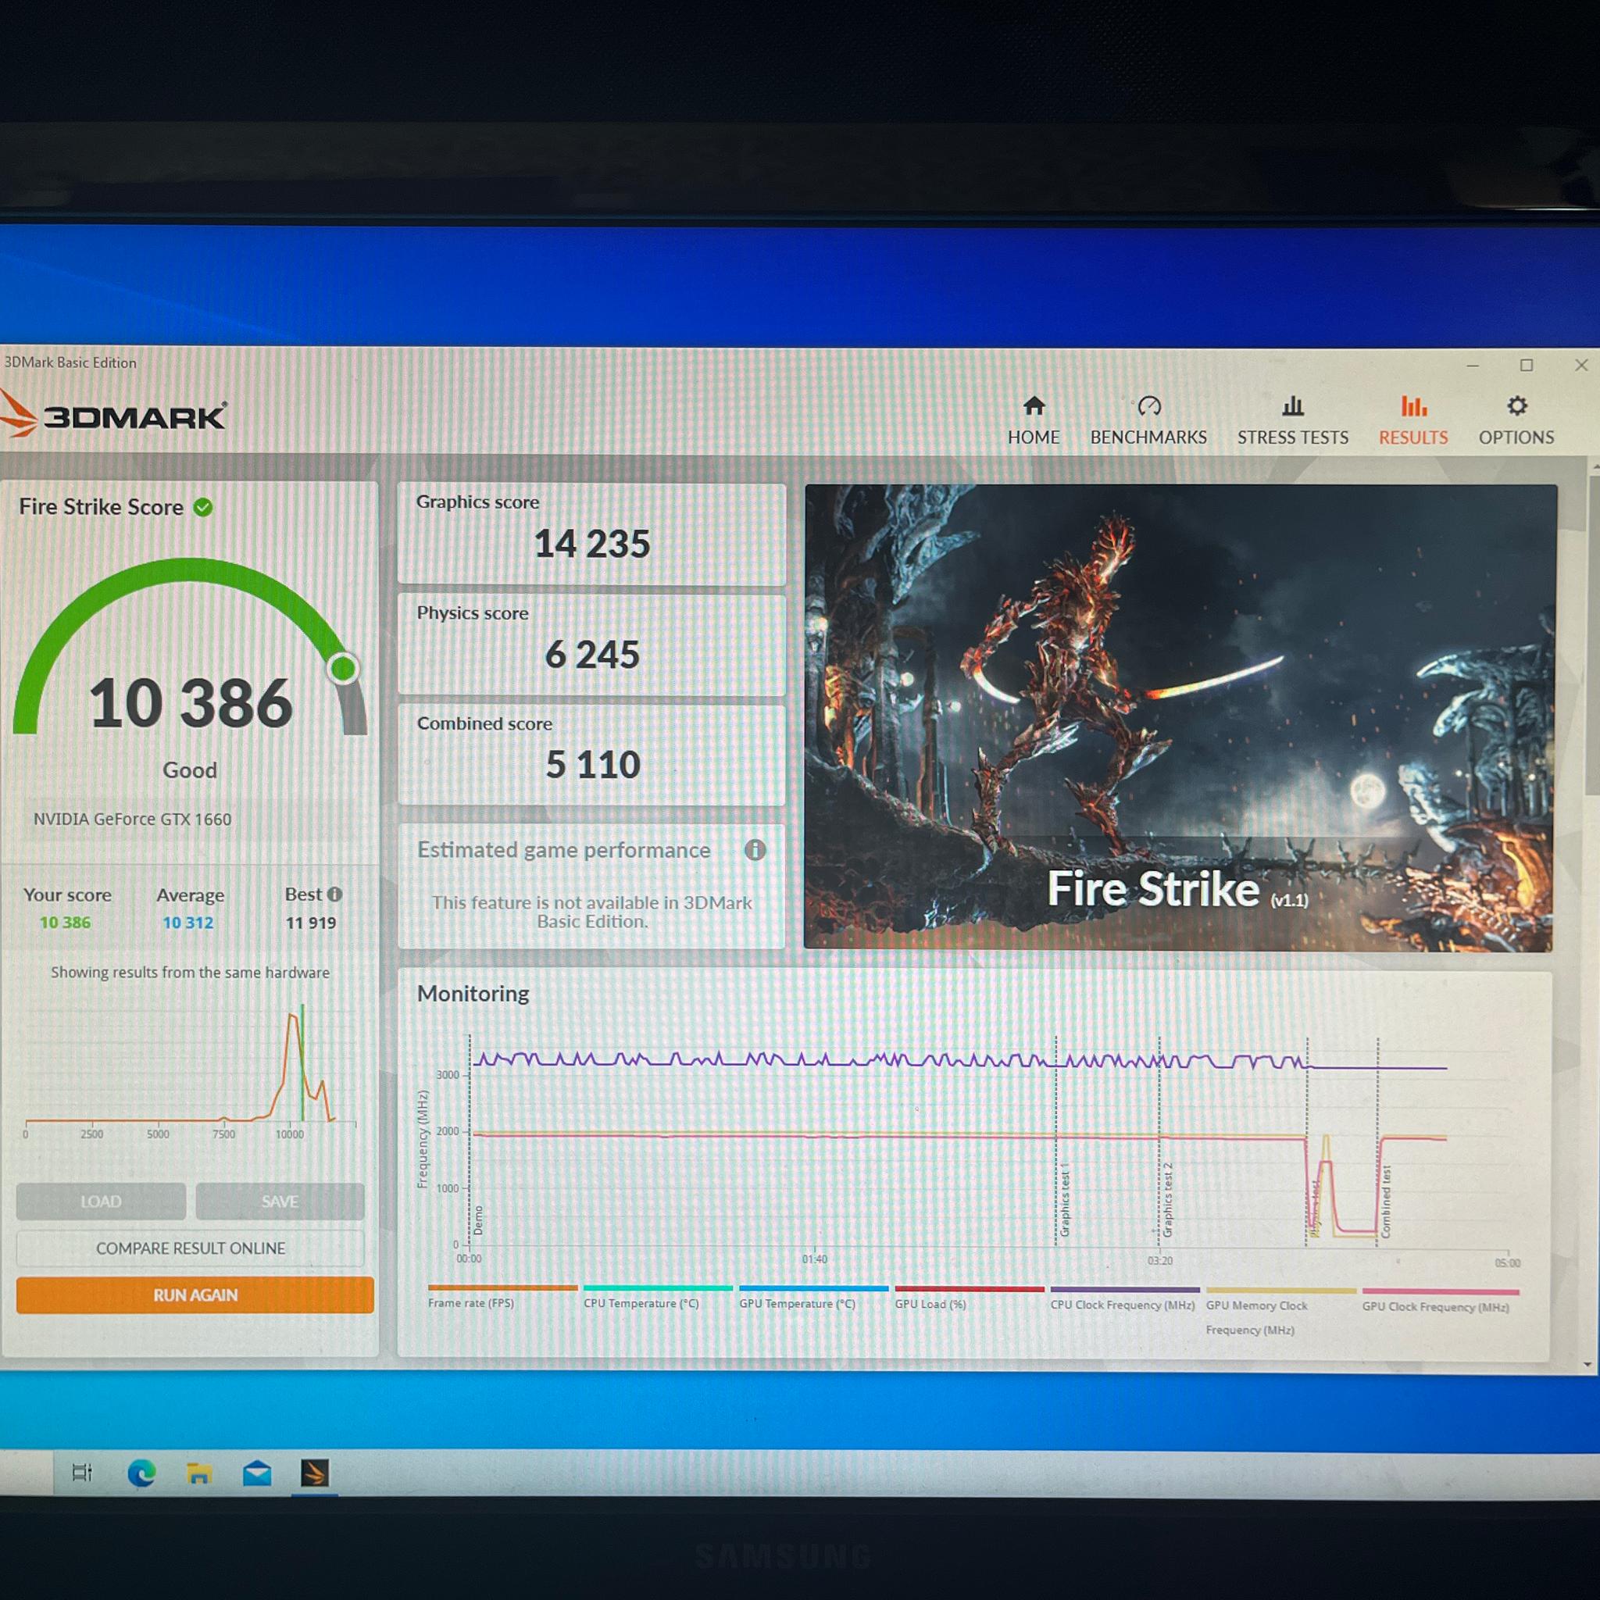1600x1600 pixels.
Task: Click the benchmarks speedometer icon
Action: coord(1148,405)
